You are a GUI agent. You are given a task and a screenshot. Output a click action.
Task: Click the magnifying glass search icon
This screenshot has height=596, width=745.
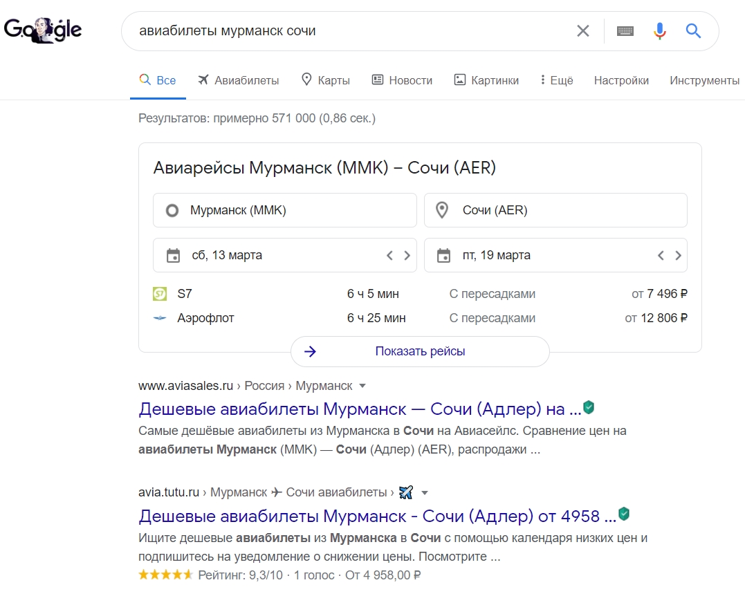point(692,30)
